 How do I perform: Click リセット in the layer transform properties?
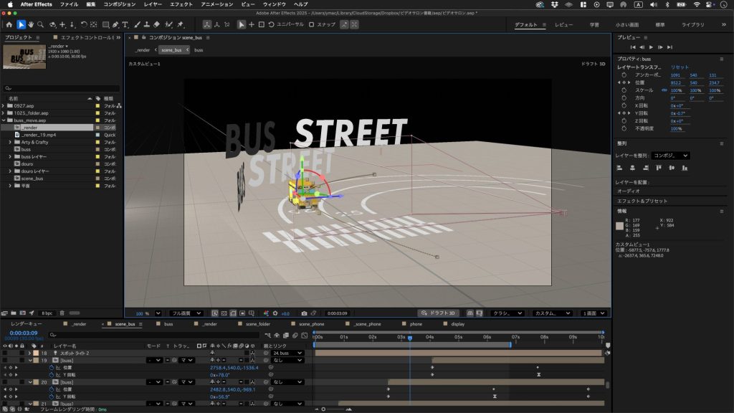click(x=680, y=67)
